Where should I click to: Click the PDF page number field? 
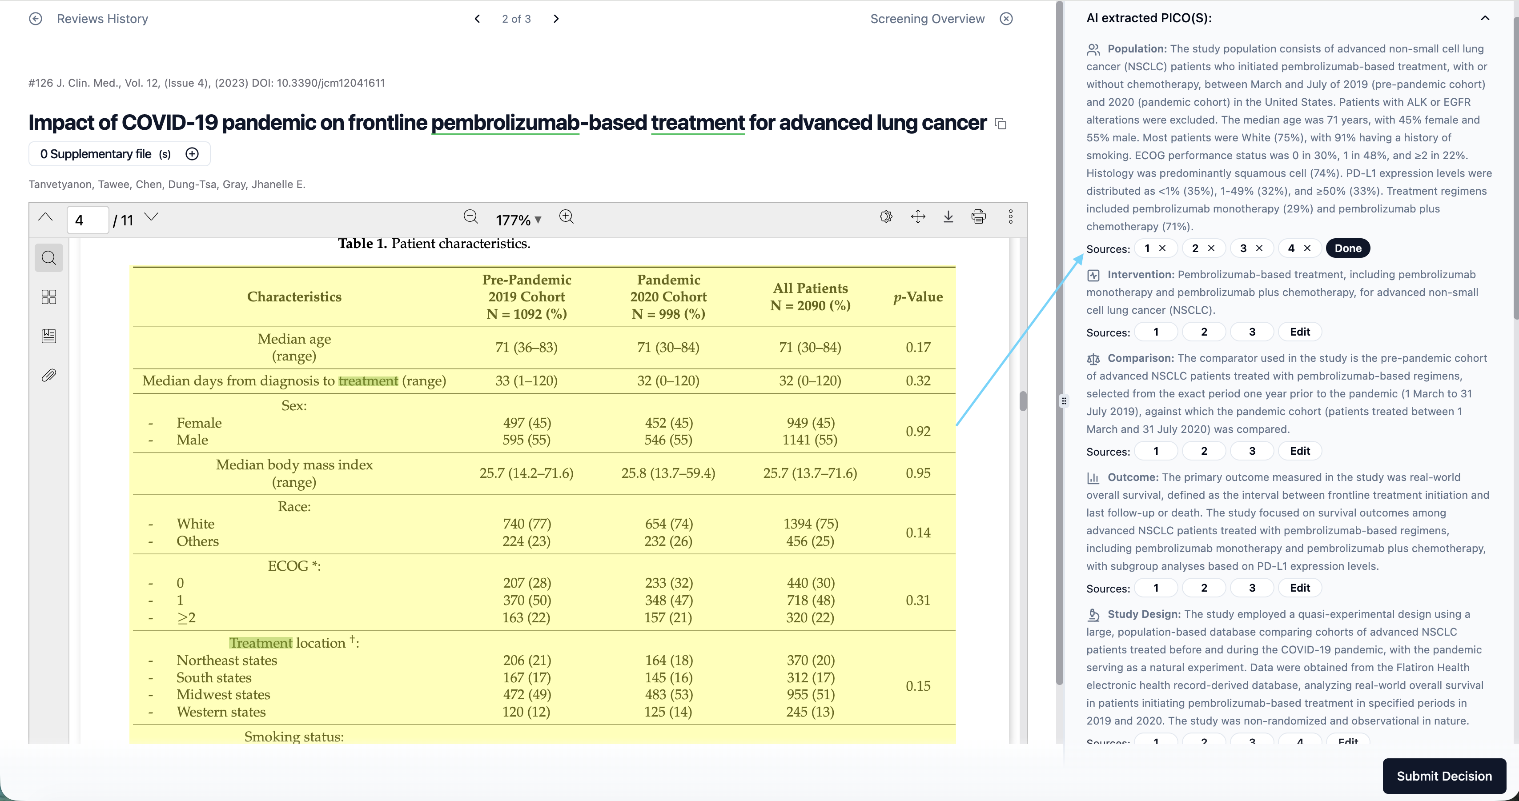[88, 220]
